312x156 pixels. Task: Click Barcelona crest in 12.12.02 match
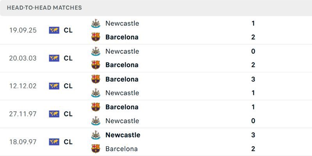(x=96, y=79)
